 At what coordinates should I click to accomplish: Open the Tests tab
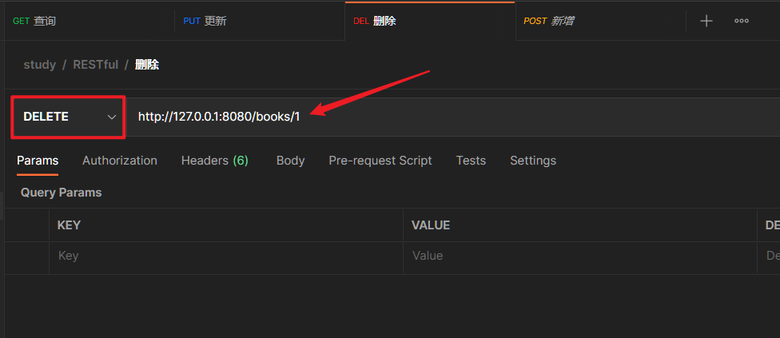pyautogui.click(x=471, y=161)
